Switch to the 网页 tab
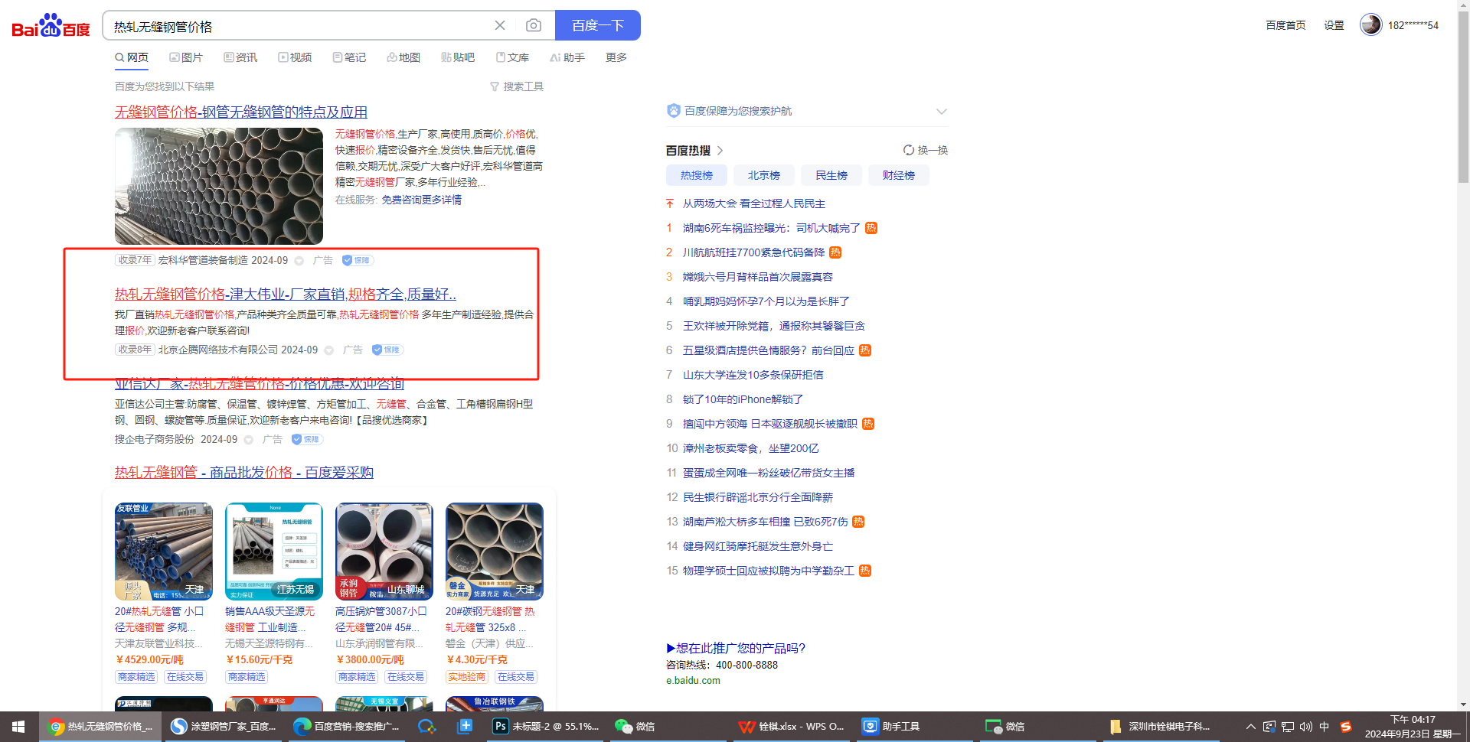 [x=132, y=57]
